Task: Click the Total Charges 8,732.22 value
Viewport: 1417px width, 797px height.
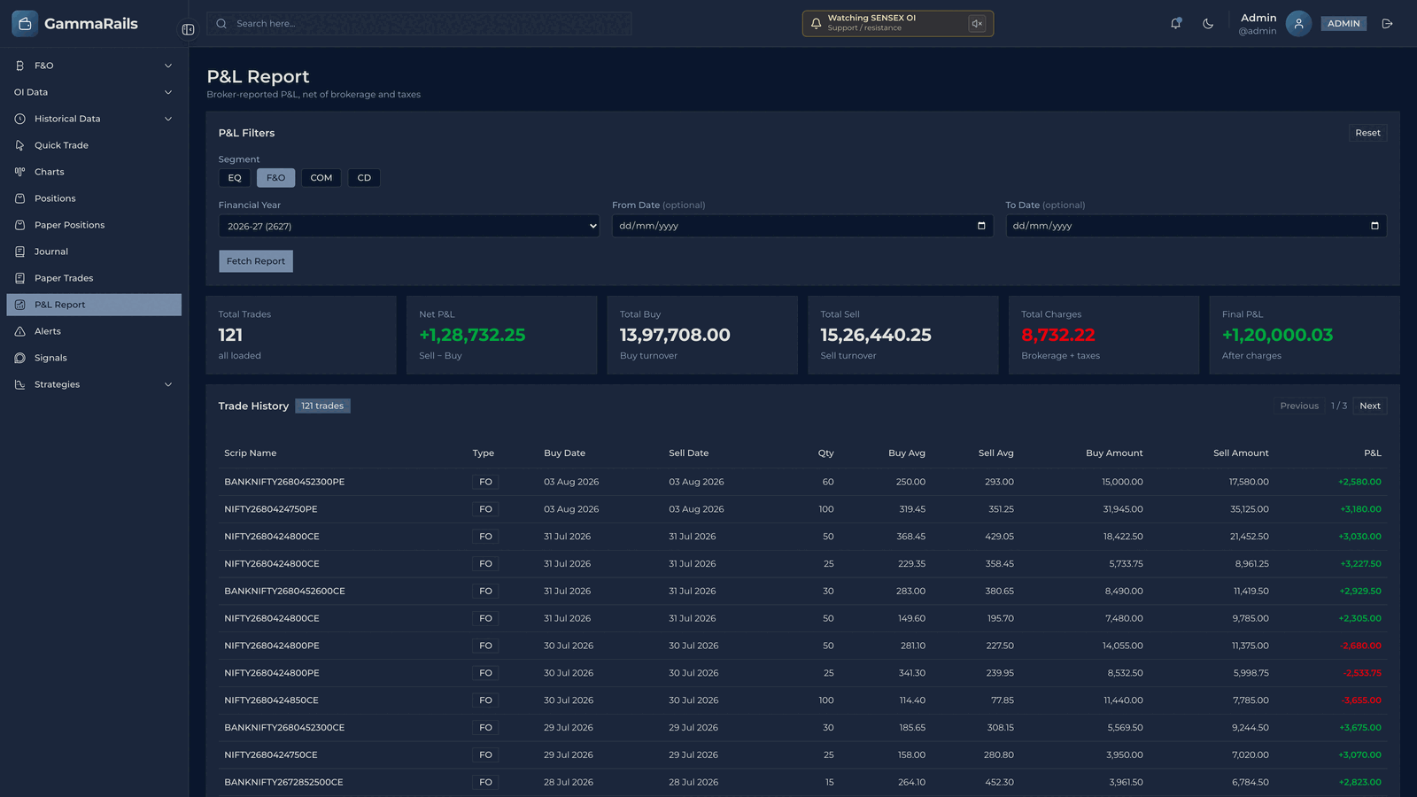Action: coord(1058,335)
